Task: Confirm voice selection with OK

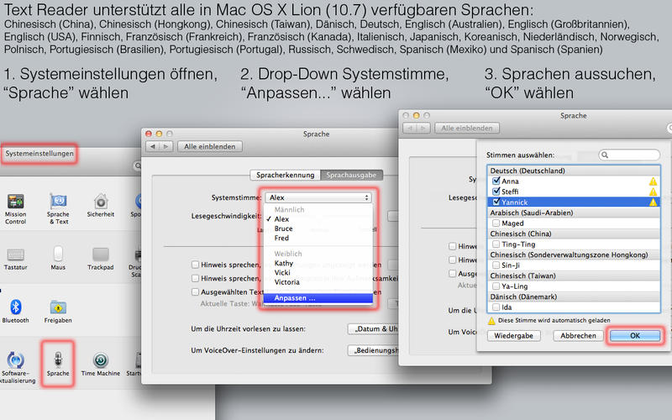Action: [x=635, y=335]
